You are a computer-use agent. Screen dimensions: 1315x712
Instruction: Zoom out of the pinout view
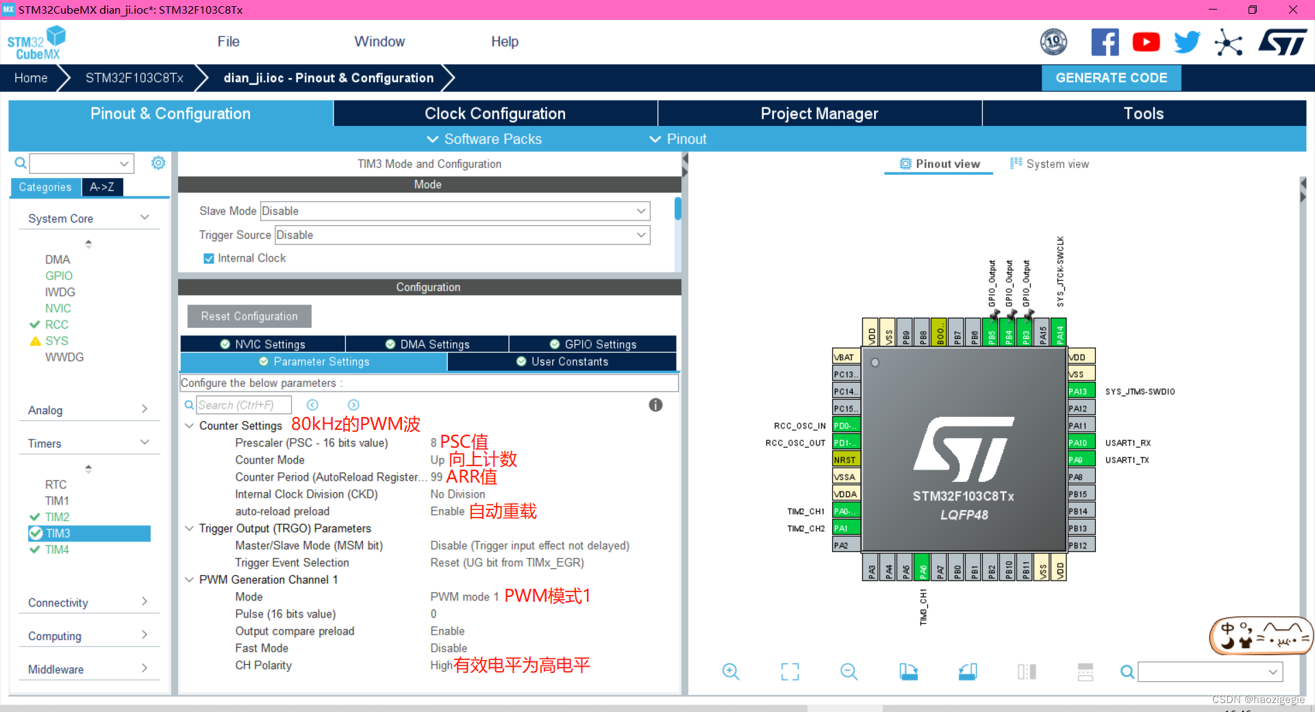coord(849,672)
